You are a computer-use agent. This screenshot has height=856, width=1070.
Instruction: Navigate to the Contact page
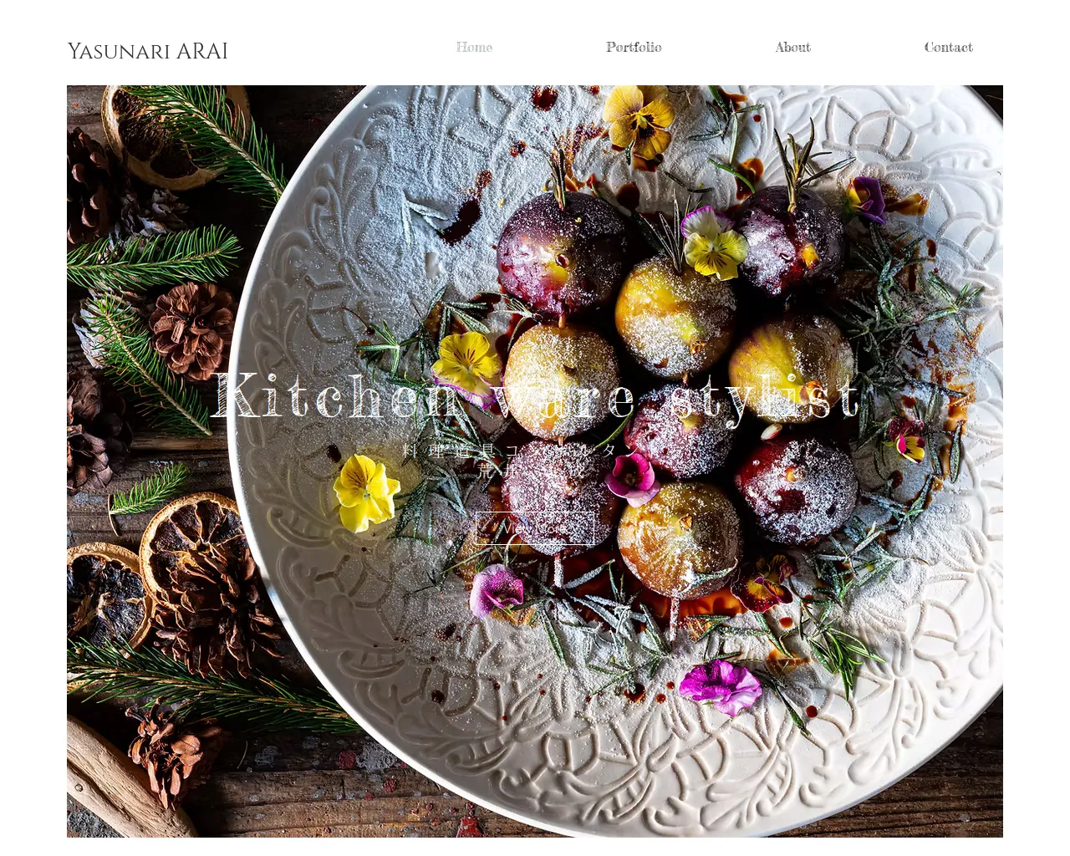pos(948,48)
